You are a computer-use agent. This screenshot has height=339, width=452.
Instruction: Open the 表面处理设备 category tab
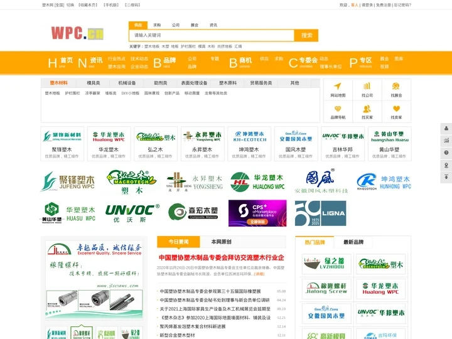click(194, 83)
